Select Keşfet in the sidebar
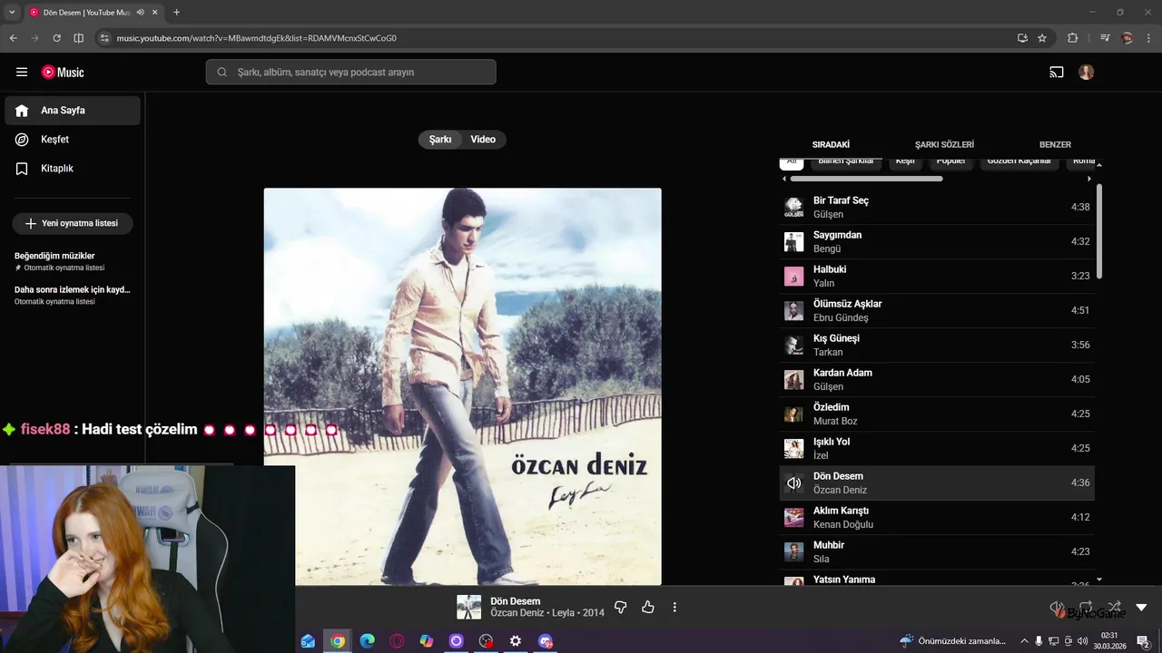 [73, 140]
